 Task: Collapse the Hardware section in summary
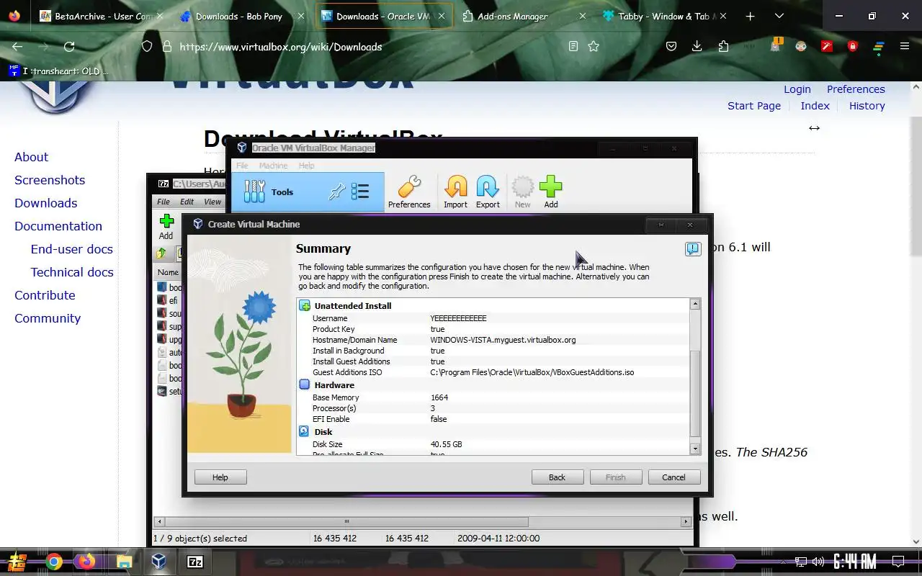pyautogui.click(x=305, y=384)
